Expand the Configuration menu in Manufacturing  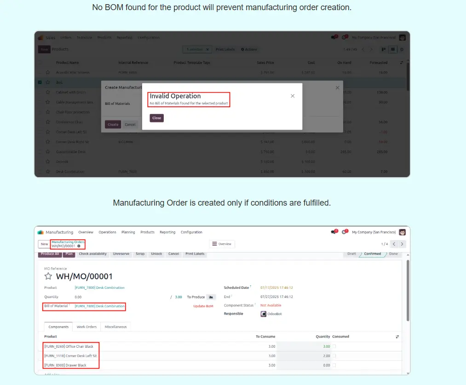point(191,232)
